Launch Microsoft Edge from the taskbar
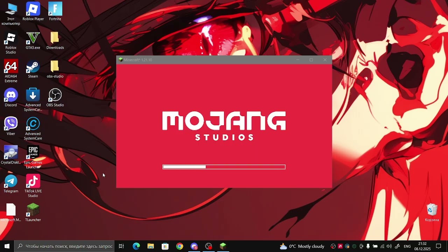448x252 pixels. (x=136, y=246)
